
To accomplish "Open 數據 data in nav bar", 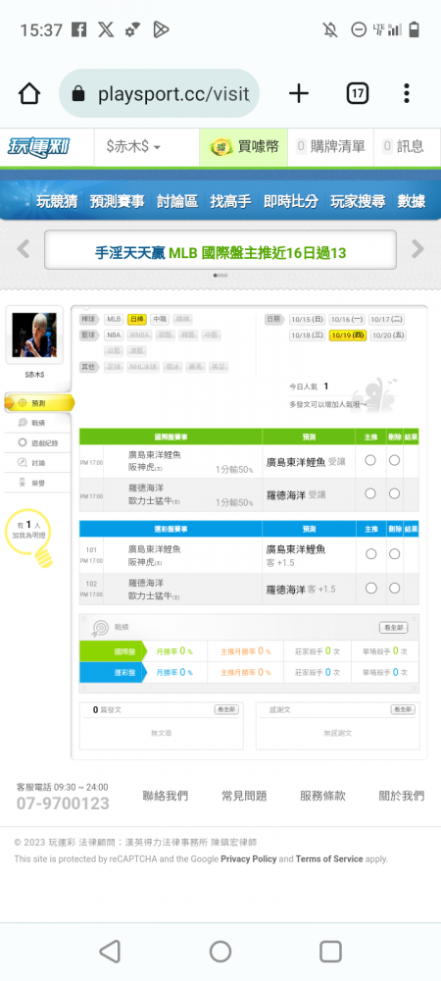I will pos(412,201).
